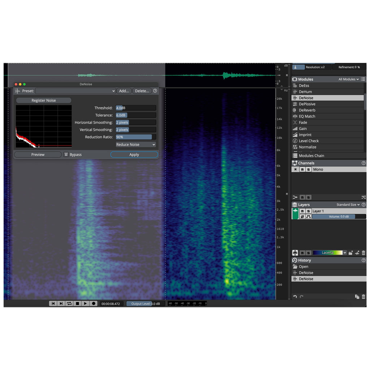Click the Refinement 0 % control

[x=349, y=67]
